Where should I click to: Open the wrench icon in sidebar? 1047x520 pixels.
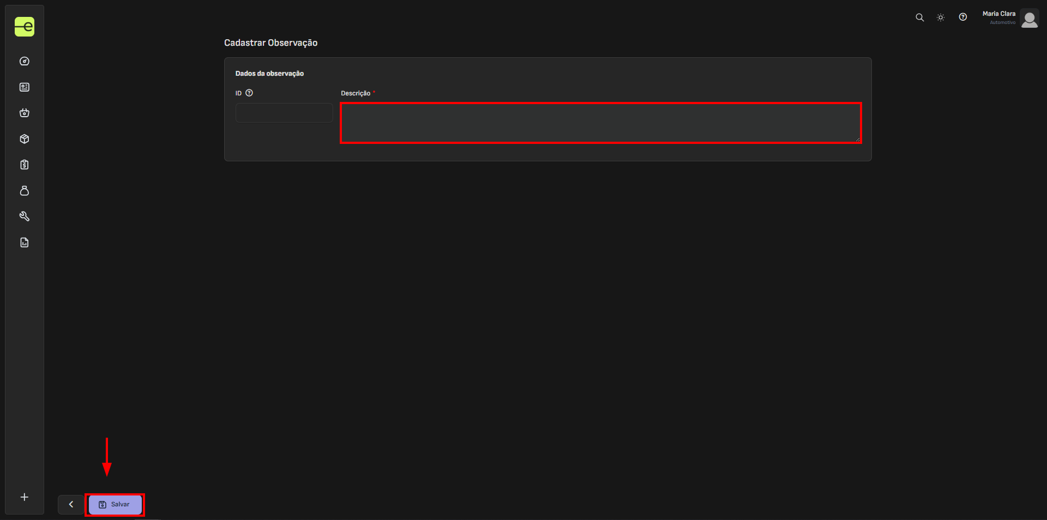tap(25, 216)
